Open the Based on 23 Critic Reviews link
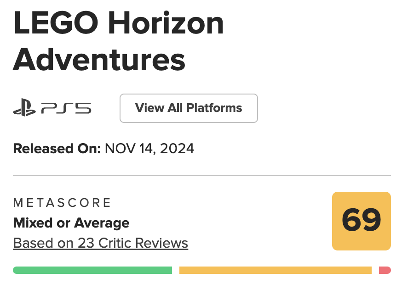 tap(100, 243)
